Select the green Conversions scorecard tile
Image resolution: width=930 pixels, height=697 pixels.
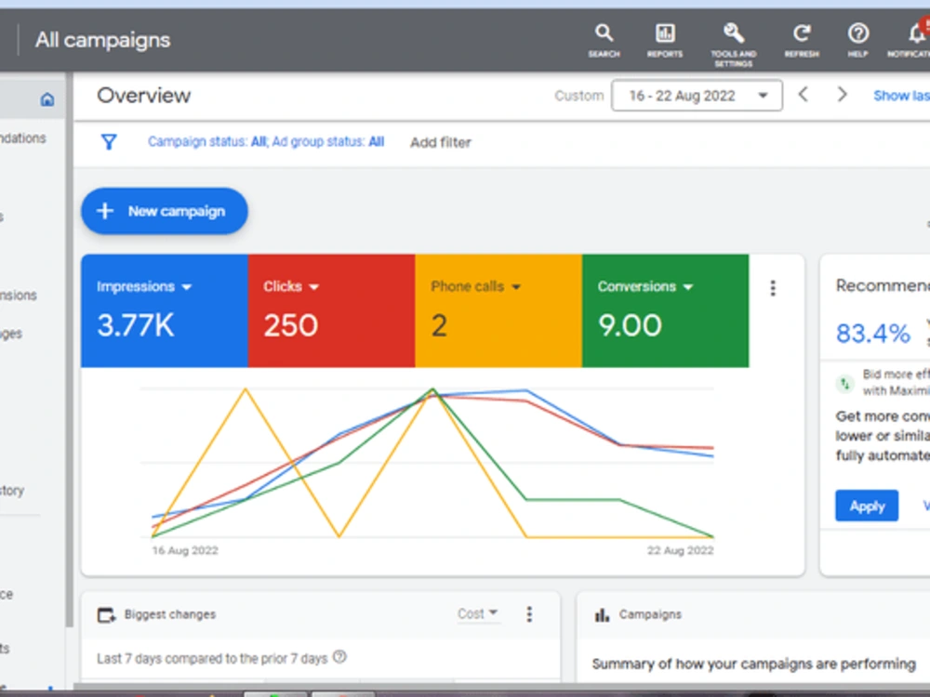[x=666, y=310]
